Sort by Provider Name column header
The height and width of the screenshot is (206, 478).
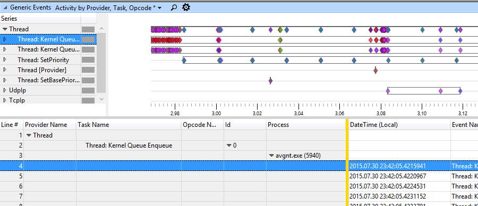pyautogui.click(x=50, y=125)
